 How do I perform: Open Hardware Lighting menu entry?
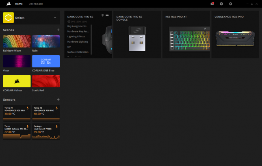pyautogui.click(x=78, y=42)
